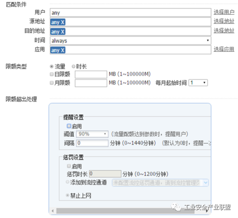Click the left arrow of the horizontal scrollbar
The height and width of the screenshot is (218, 238).
(53, 211)
